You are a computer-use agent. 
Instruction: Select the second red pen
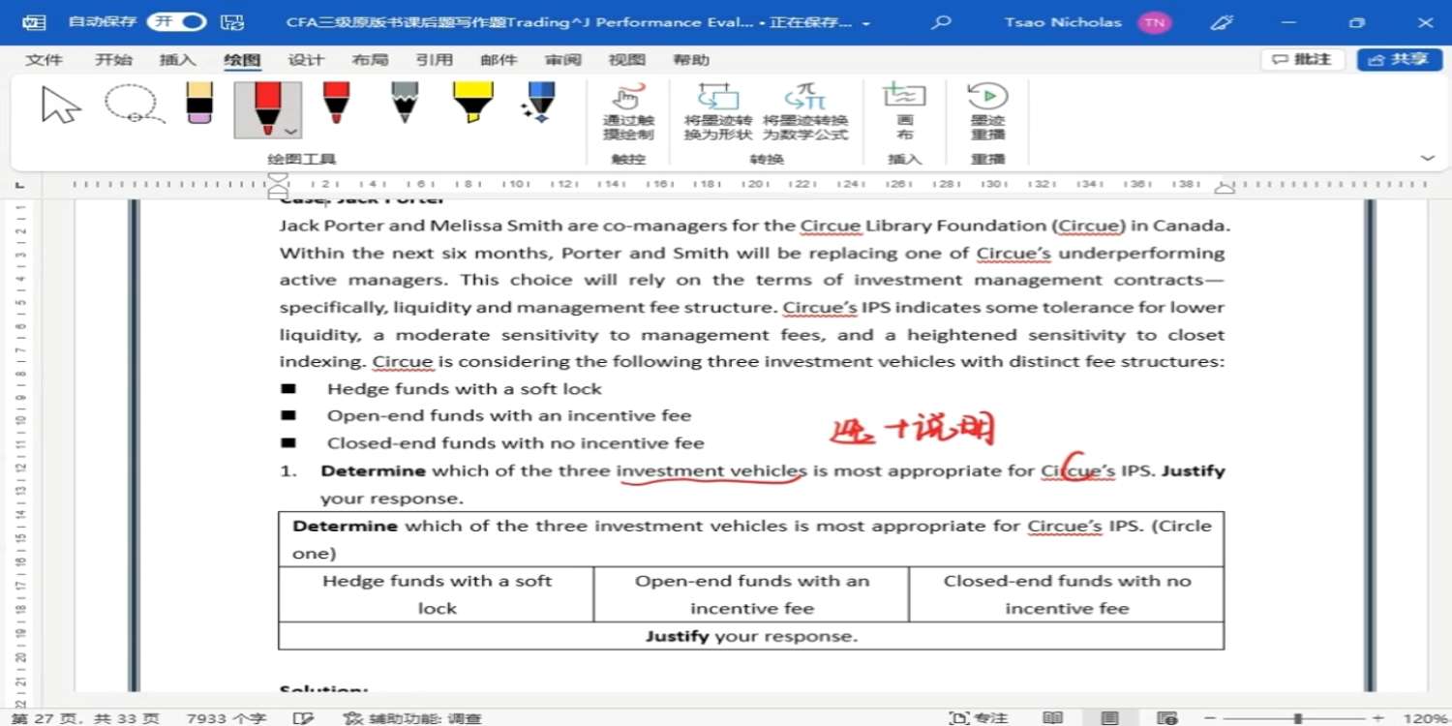click(x=336, y=104)
